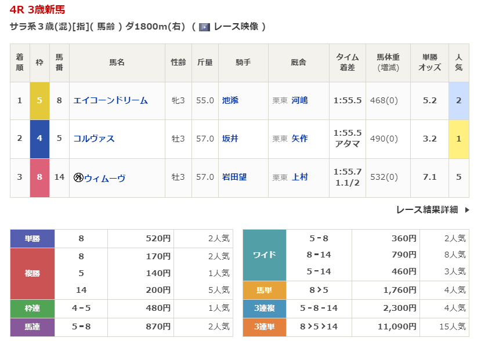Expand レース結果詳細 arrow
This screenshot has width=481, height=341.
(x=468, y=210)
